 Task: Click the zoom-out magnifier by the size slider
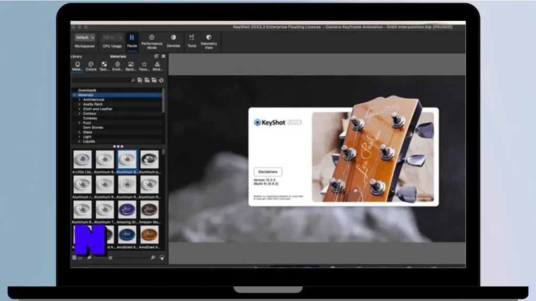[89, 258]
